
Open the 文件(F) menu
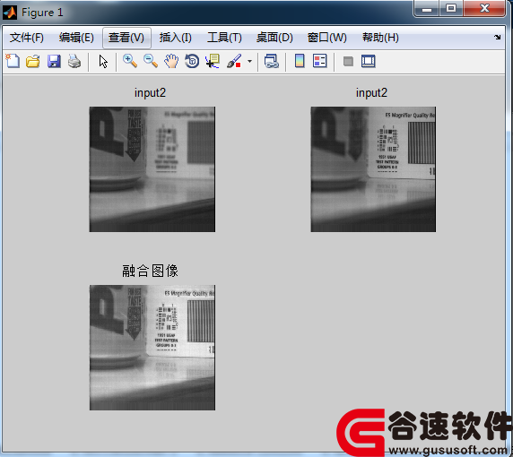(27, 38)
